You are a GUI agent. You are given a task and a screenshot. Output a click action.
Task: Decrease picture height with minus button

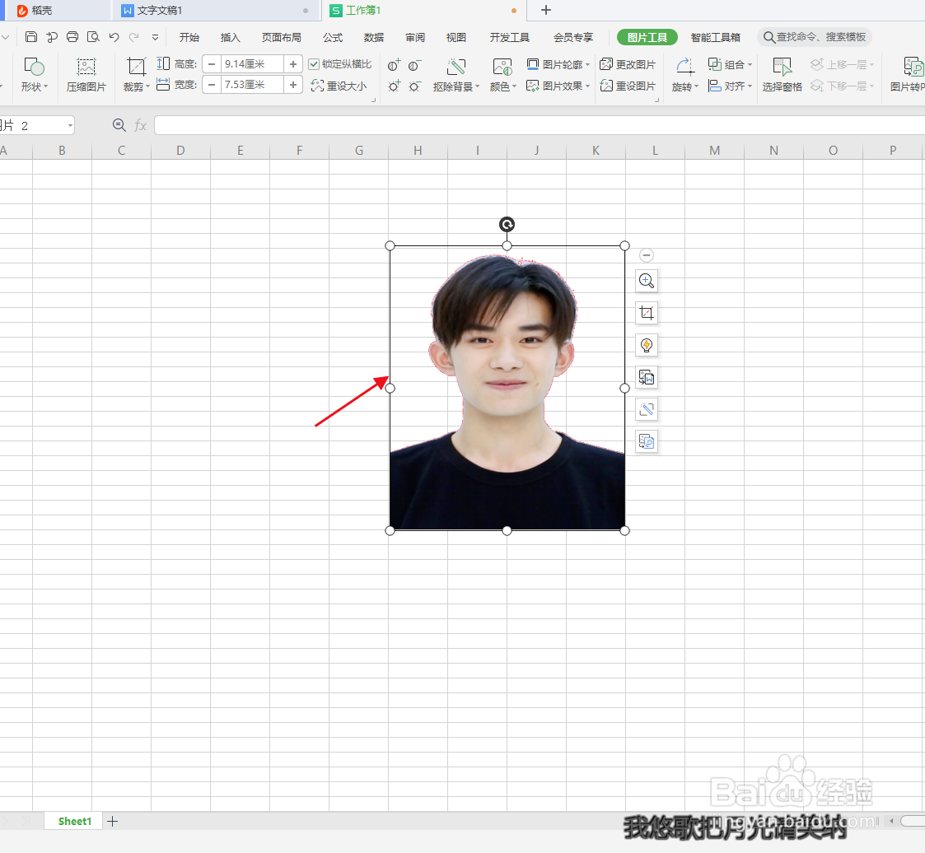tap(212, 63)
